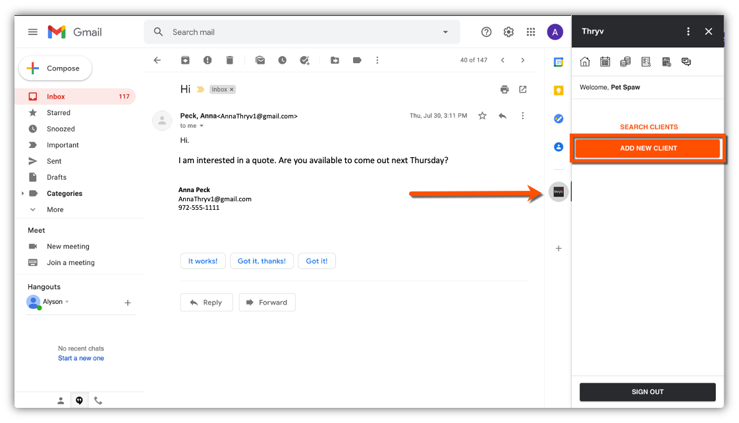
Task: Apply a label to the email
Action: point(357,61)
